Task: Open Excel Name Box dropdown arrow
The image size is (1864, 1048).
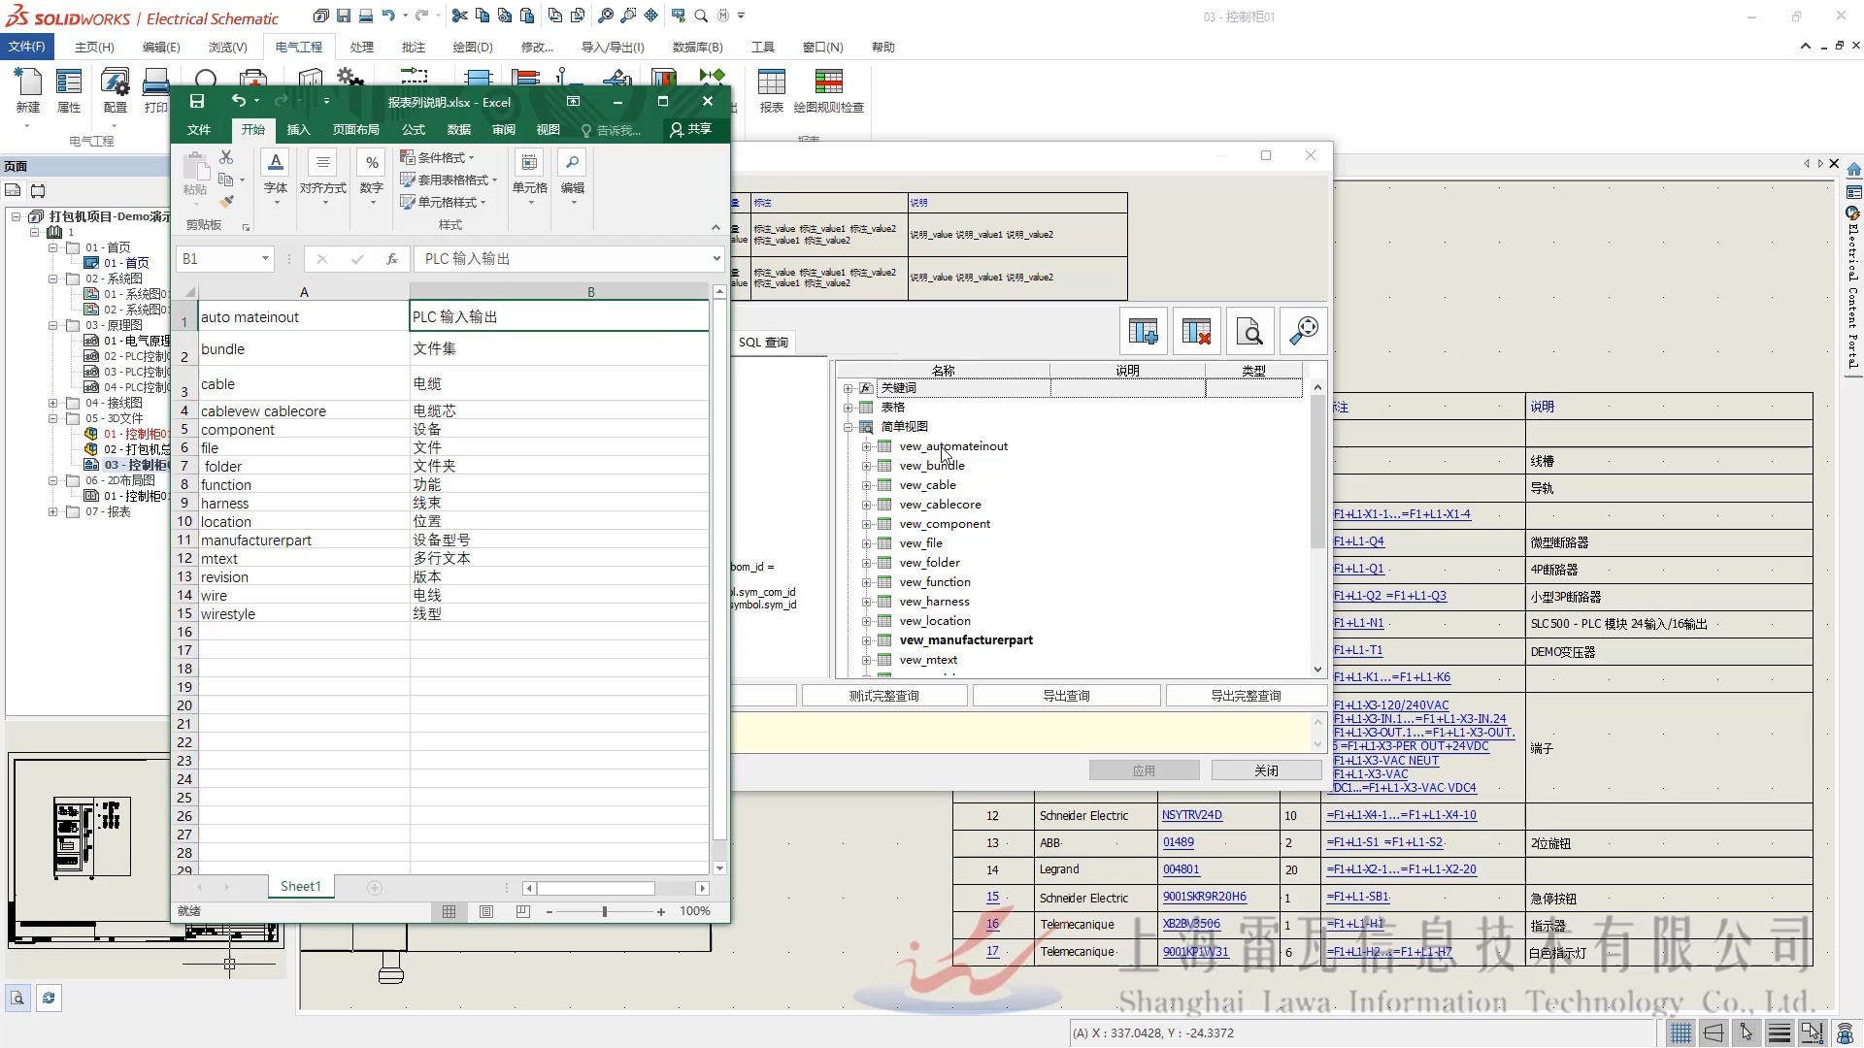Action: coord(264,259)
